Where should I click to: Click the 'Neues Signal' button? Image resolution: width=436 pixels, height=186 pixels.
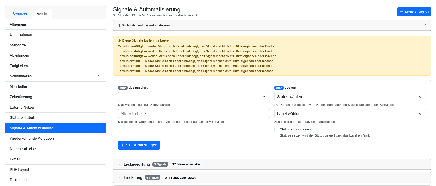414,12
